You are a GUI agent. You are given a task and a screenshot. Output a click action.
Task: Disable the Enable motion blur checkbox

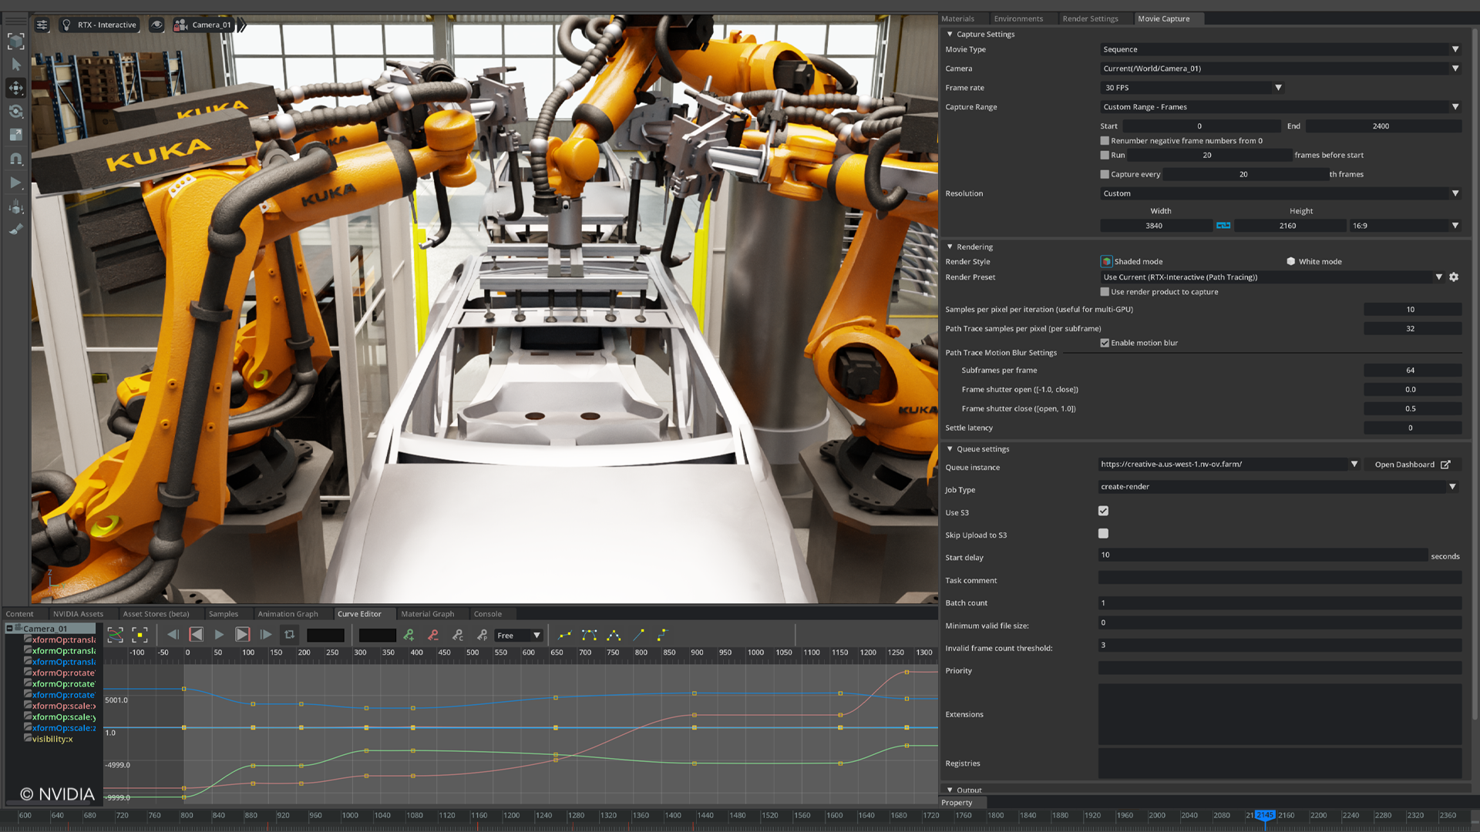coord(1105,343)
